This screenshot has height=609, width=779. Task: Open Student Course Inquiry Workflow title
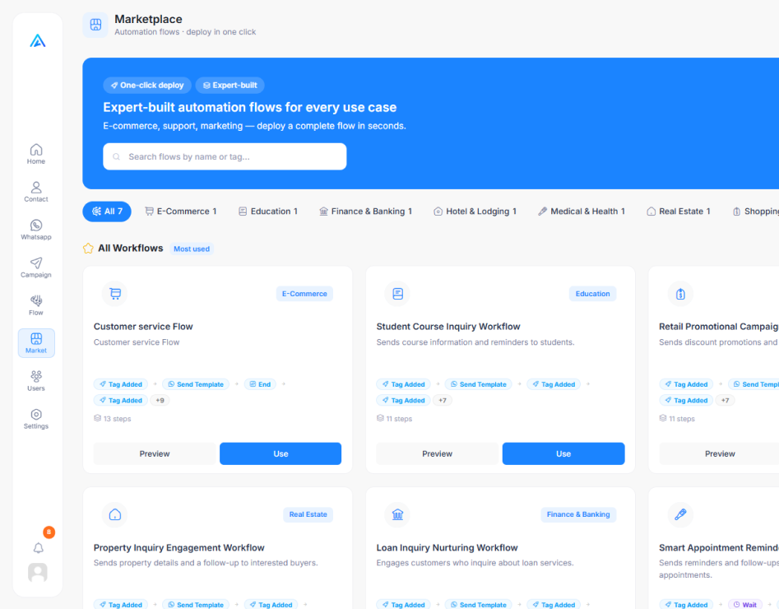(448, 327)
